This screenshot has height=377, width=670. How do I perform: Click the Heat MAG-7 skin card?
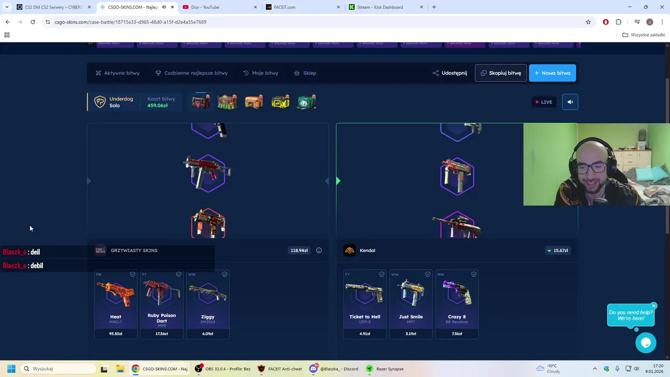[x=116, y=304]
